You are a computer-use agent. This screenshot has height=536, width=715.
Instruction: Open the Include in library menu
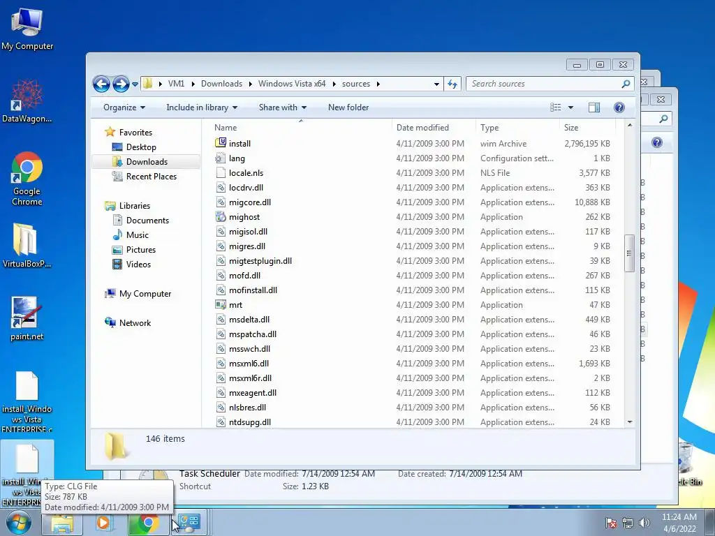click(202, 107)
